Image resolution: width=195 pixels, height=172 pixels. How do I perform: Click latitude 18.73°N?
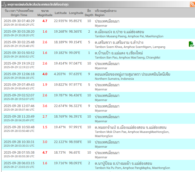point(60,153)
